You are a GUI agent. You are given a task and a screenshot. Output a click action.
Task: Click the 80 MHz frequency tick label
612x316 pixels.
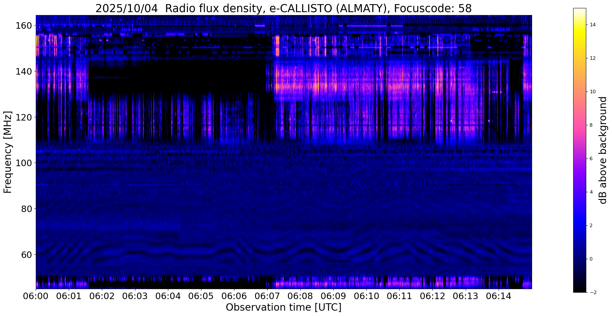coord(26,209)
